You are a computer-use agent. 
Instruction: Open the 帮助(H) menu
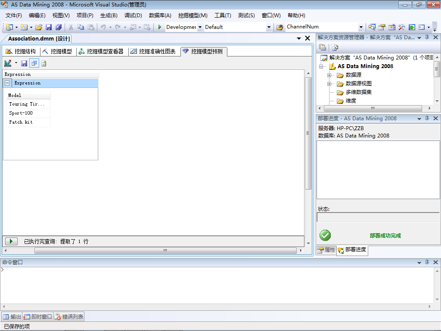point(296,16)
